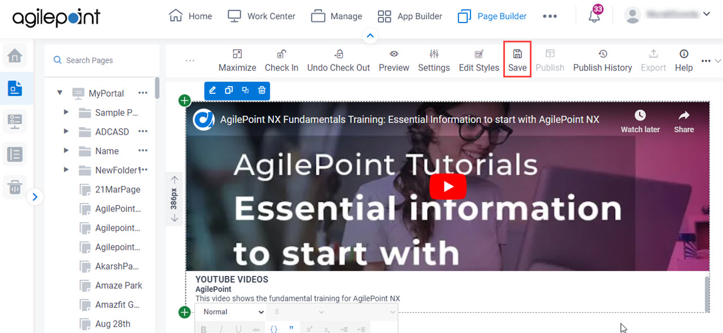723x333 pixels.
Task: Copy the widget using copy icon
Action: [229, 90]
